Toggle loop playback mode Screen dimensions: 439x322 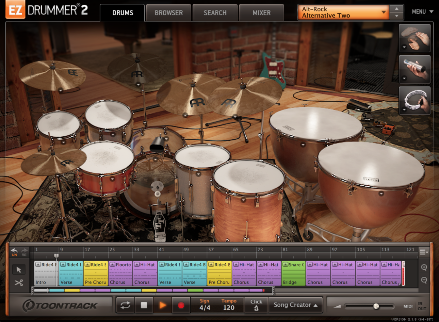tap(125, 305)
